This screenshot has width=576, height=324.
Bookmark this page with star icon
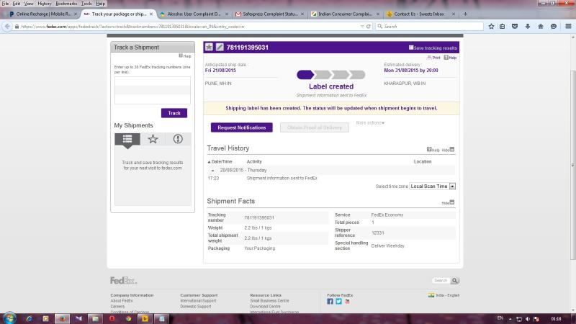[x=491, y=27]
